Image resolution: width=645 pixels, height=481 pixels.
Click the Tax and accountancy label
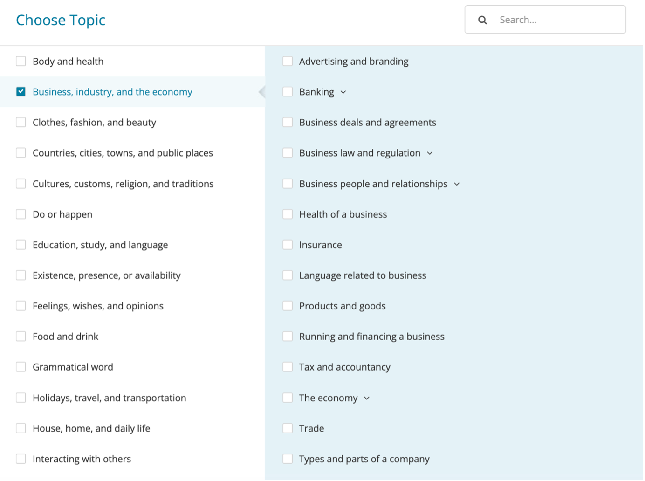(x=344, y=367)
